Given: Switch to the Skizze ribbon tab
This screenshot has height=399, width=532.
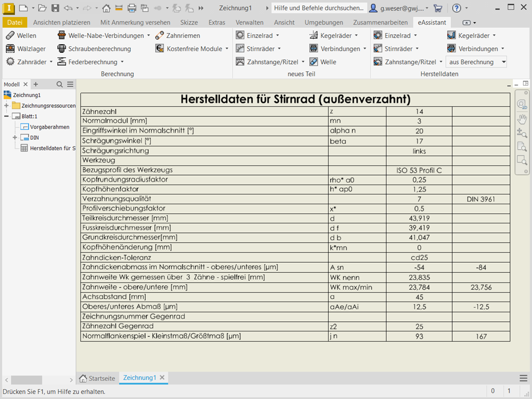Looking at the screenshot, I should [x=189, y=22].
